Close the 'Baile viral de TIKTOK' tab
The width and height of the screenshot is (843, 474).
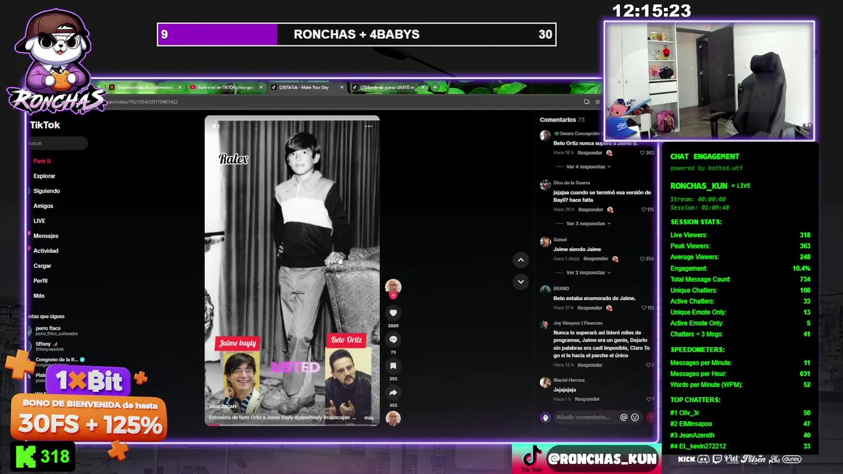pyautogui.click(x=261, y=87)
